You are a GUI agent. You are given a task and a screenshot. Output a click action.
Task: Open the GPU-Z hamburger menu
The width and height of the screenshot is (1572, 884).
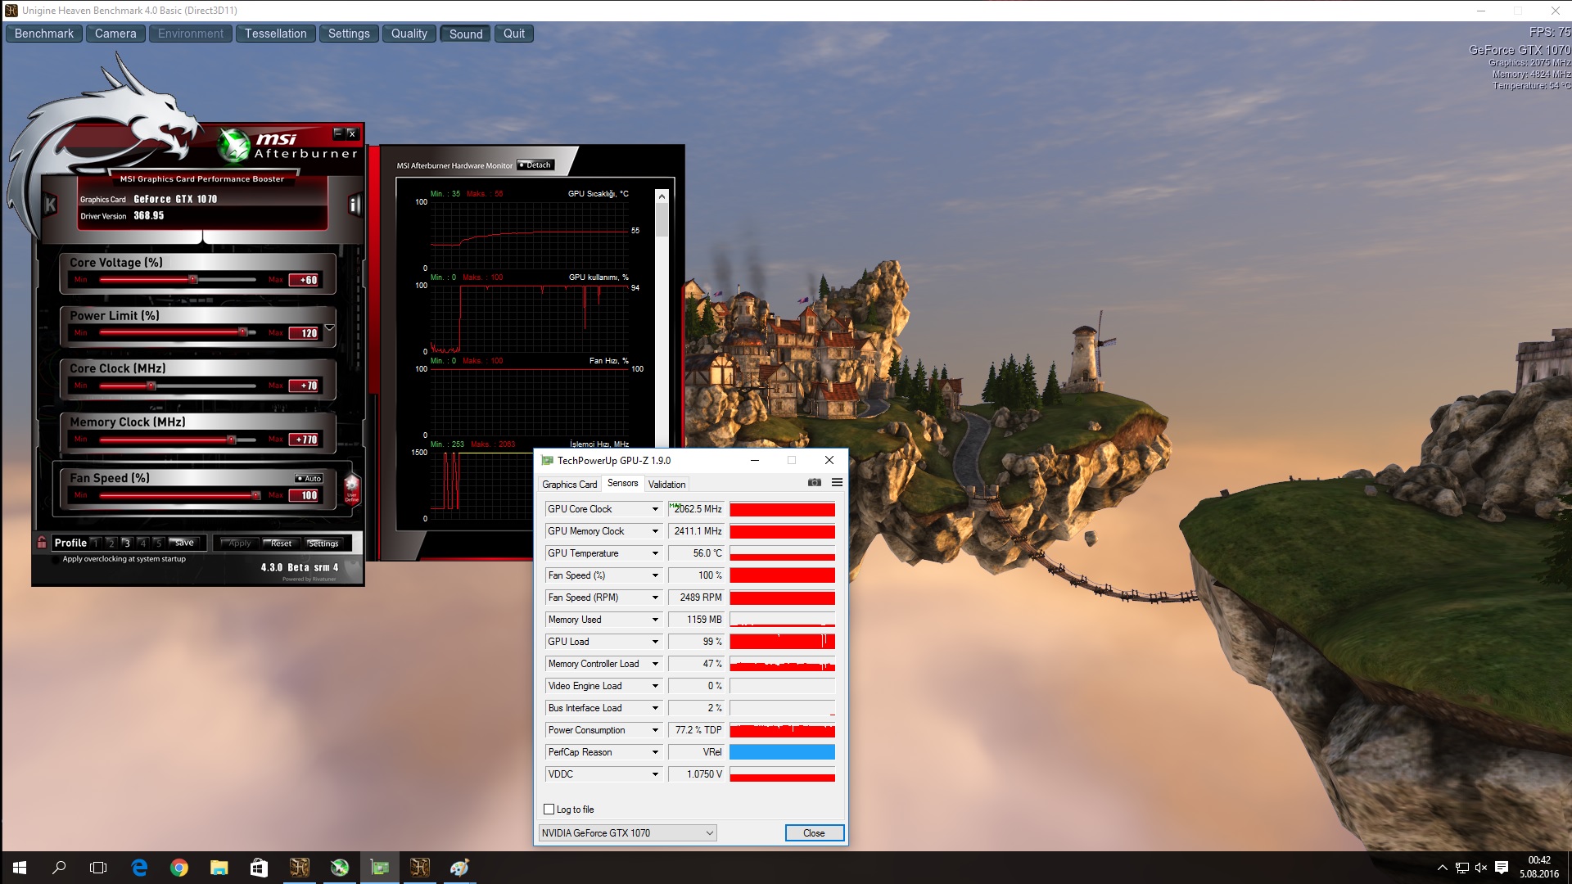837,483
